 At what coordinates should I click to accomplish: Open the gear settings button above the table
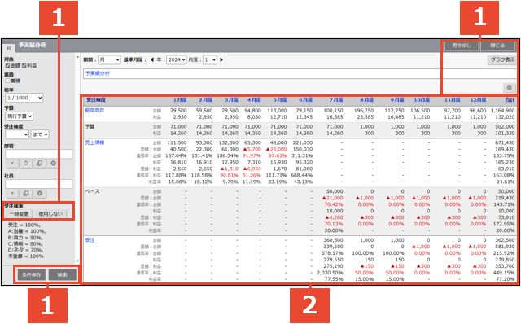[x=509, y=88]
